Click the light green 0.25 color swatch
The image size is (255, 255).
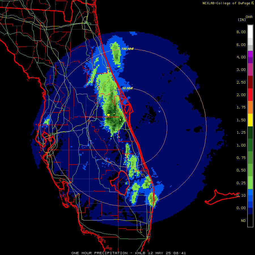coord(250,183)
